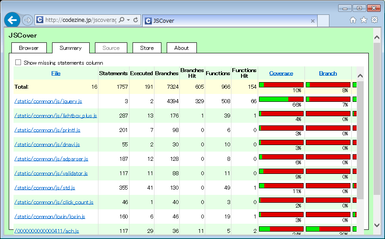This screenshot has height=239, width=385.
Task: Expand the address bar autocomplete dropdown arrow
Action: click(128, 20)
